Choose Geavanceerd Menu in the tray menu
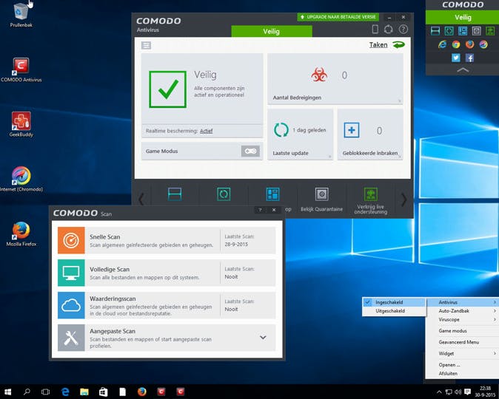This screenshot has height=399, width=499. pos(463,342)
